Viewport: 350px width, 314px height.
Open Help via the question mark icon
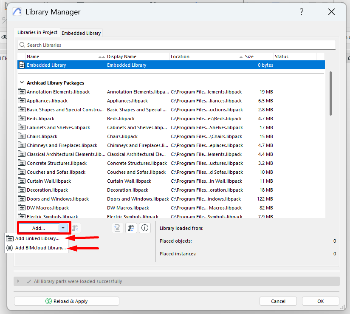pyautogui.click(x=302, y=12)
